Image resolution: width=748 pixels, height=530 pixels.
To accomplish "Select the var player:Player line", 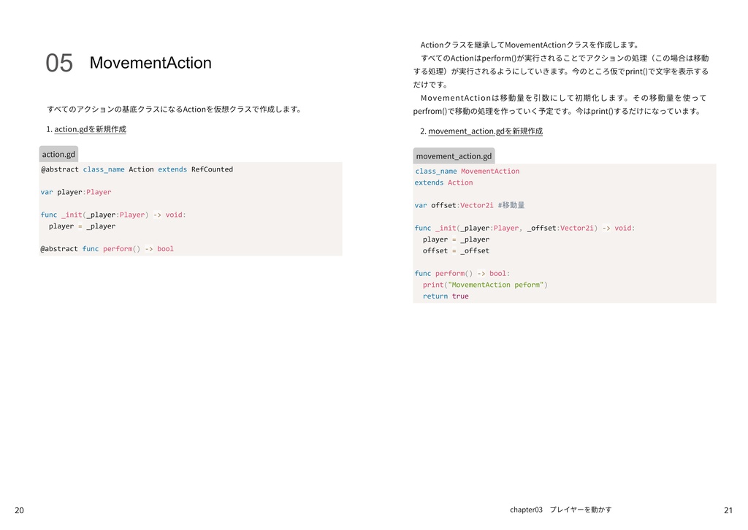I will (76, 192).
